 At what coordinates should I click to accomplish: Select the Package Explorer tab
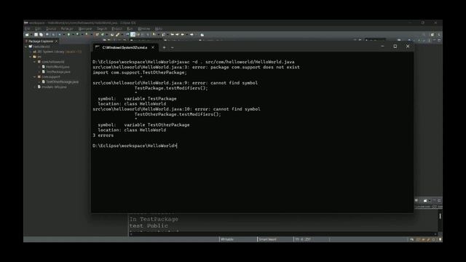[41, 41]
